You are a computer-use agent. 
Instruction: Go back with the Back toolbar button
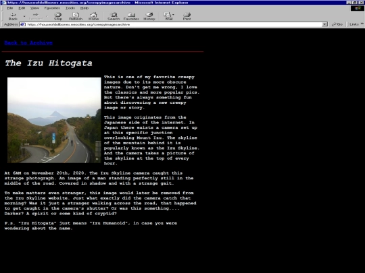pos(13,16)
